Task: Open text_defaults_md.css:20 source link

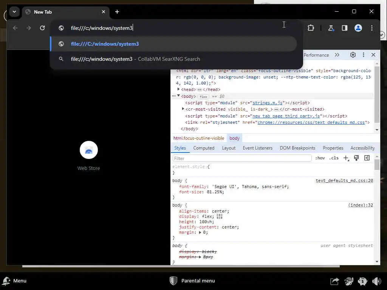Action: (x=344, y=181)
